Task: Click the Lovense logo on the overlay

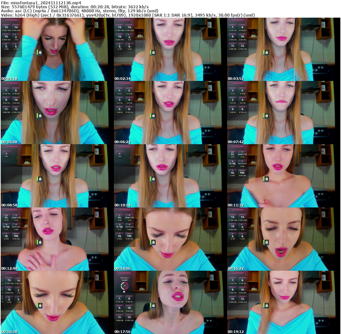Action: pos(11,20)
